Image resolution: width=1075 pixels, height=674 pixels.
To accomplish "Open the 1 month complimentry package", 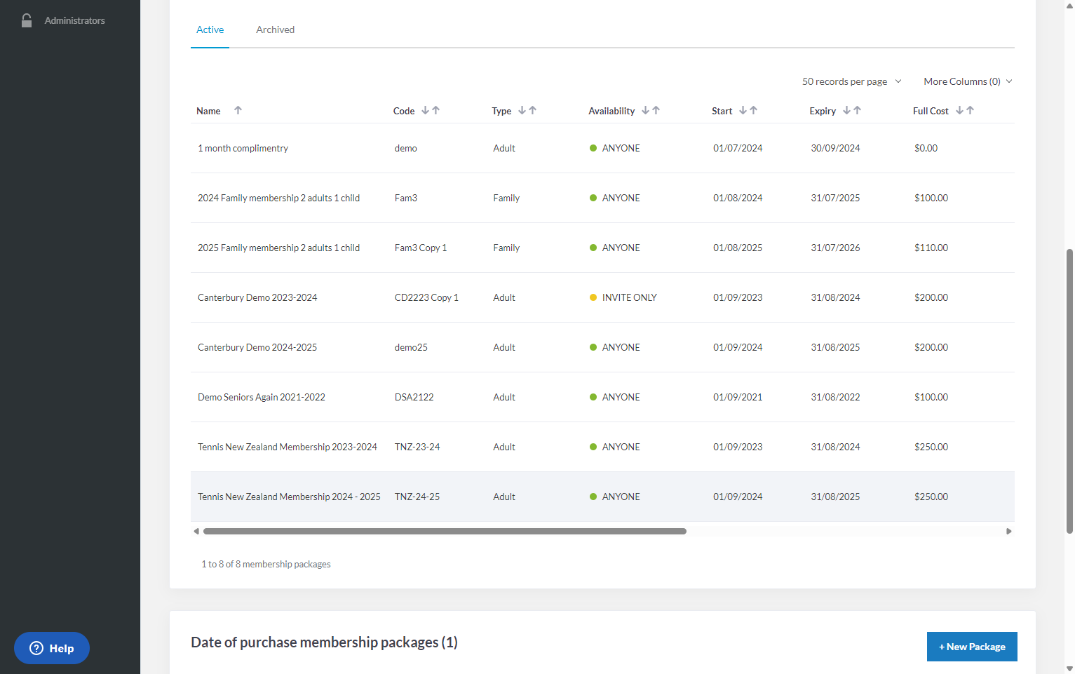I will (243, 148).
